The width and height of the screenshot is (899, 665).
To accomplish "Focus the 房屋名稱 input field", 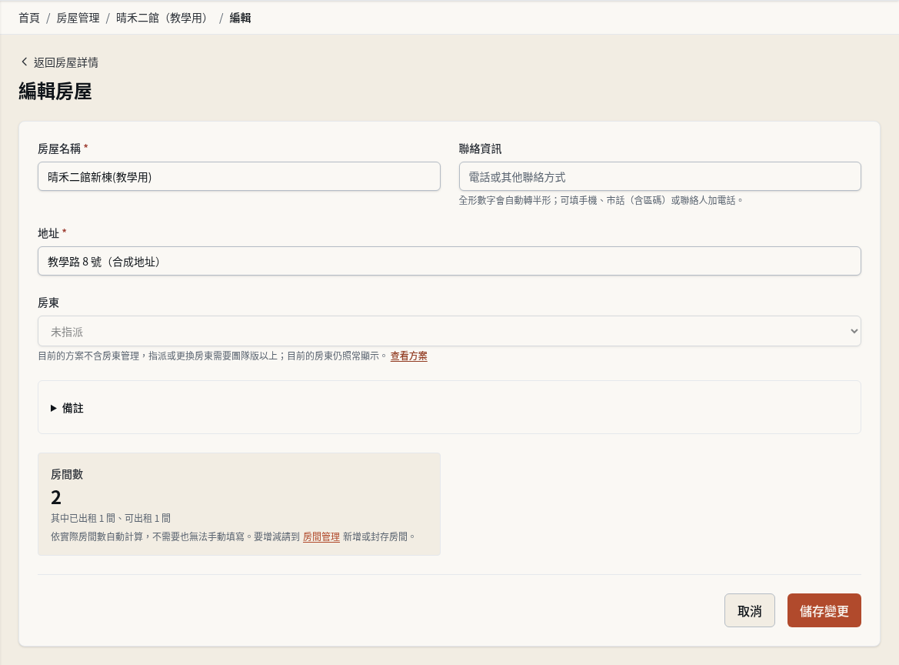I will pos(239,176).
